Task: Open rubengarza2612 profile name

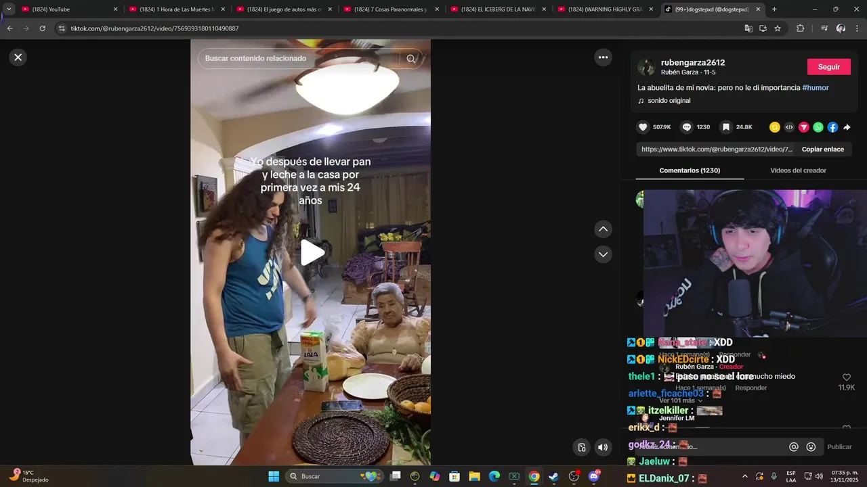Action: (x=693, y=62)
